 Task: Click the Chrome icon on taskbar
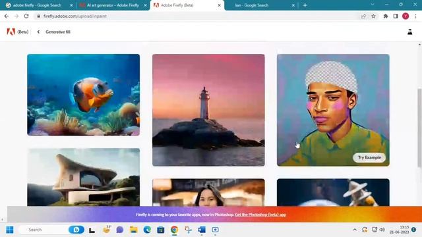(174, 230)
